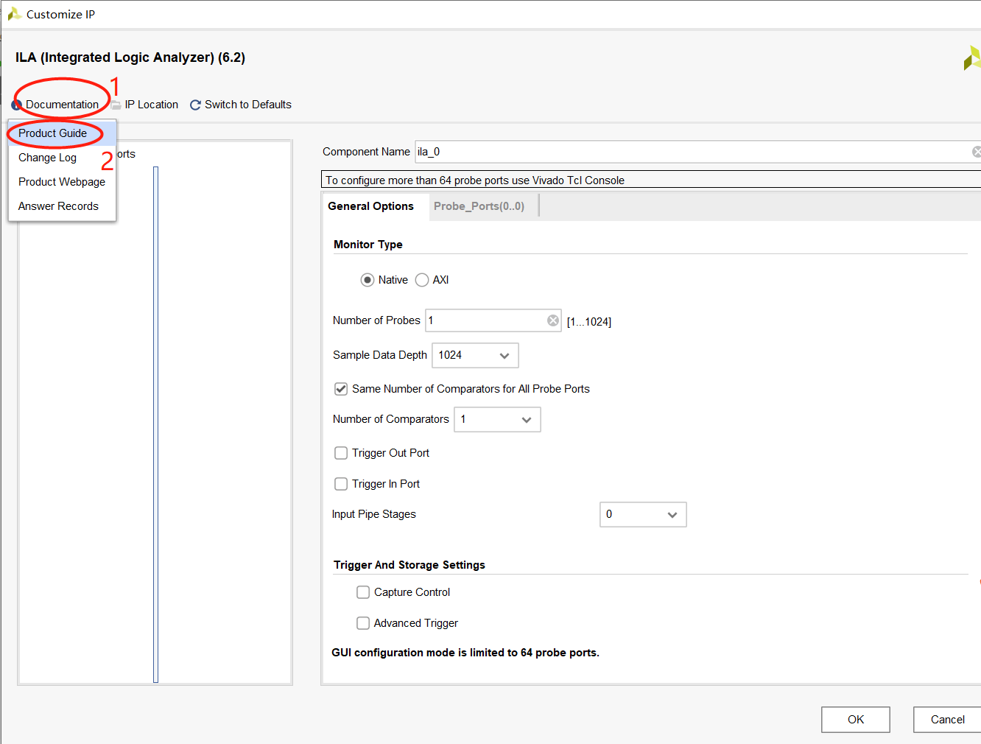This screenshot has width=981, height=744.
Task: Click the Vivado Tcl Console note text
Action: coord(475,180)
